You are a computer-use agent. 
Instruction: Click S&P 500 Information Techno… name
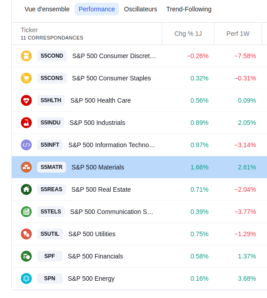tap(112, 145)
